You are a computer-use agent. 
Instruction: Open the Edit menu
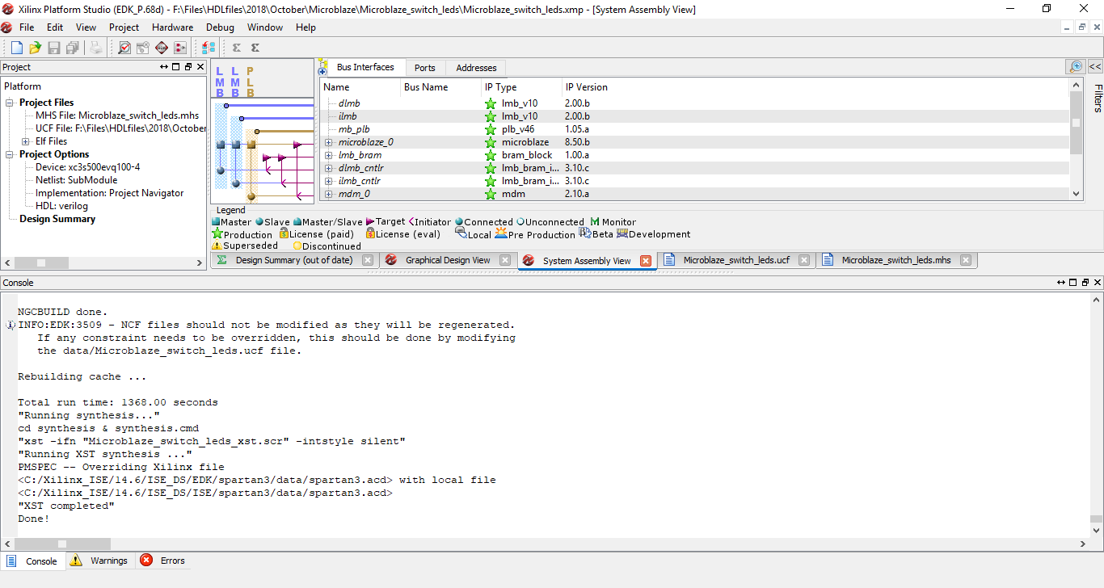click(x=55, y=27)
